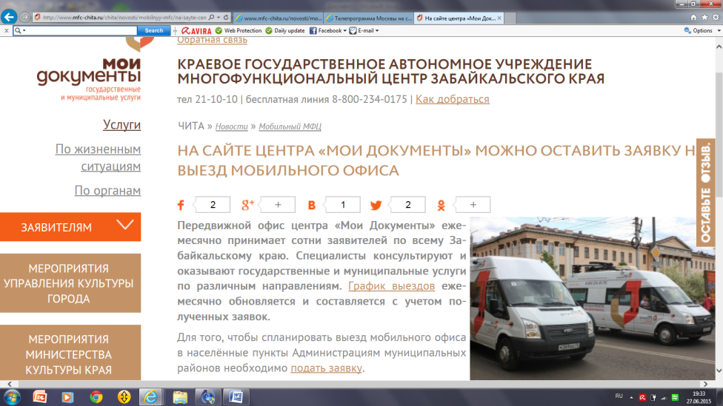Click the network signal tray icon
The height and width of the screenshot is (406, 723).
(x=664, y=397)
